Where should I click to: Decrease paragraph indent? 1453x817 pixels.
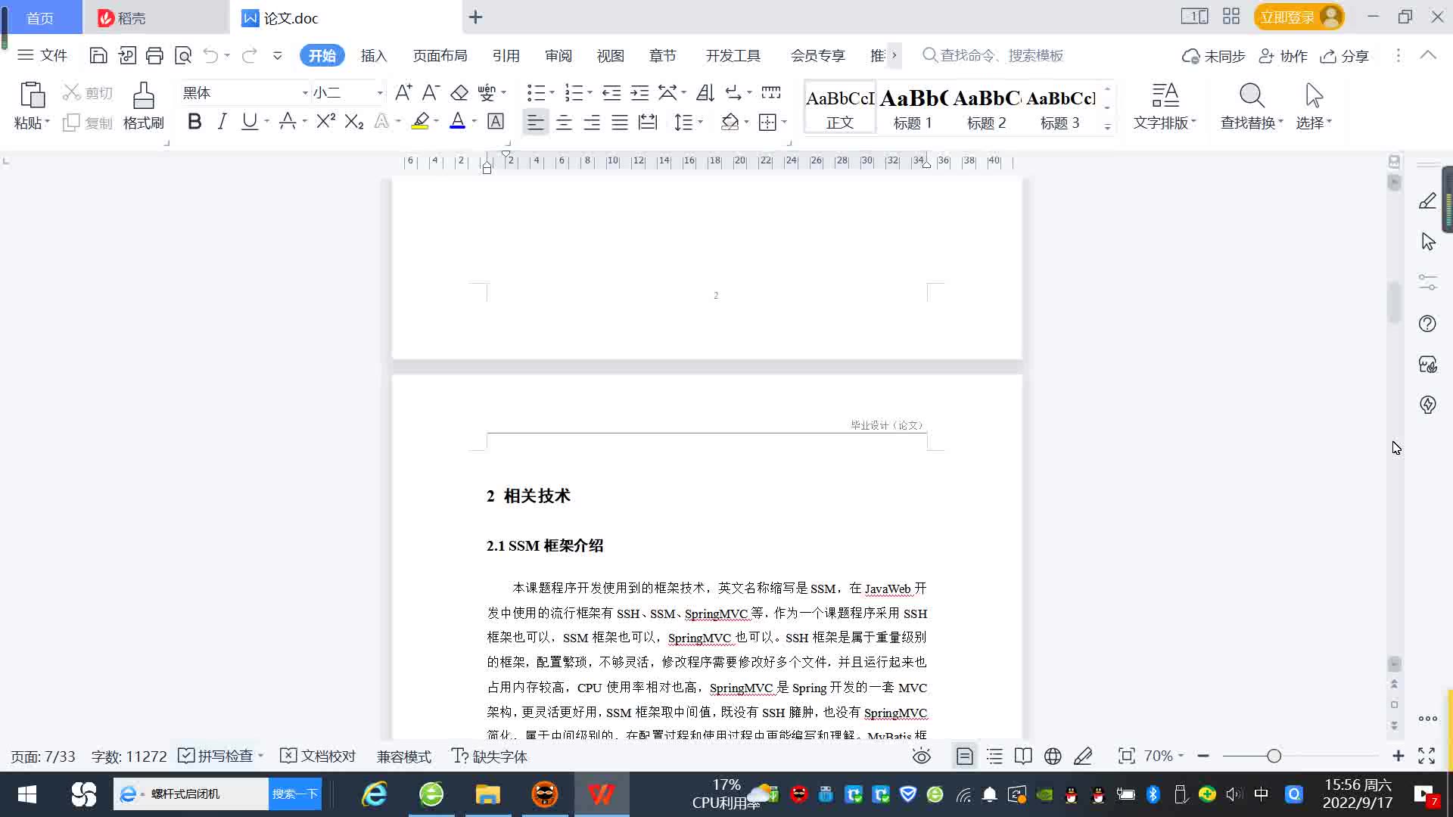point(611,92)
